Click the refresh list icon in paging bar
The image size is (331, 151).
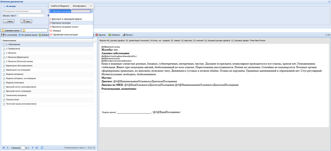coord(42,148)
